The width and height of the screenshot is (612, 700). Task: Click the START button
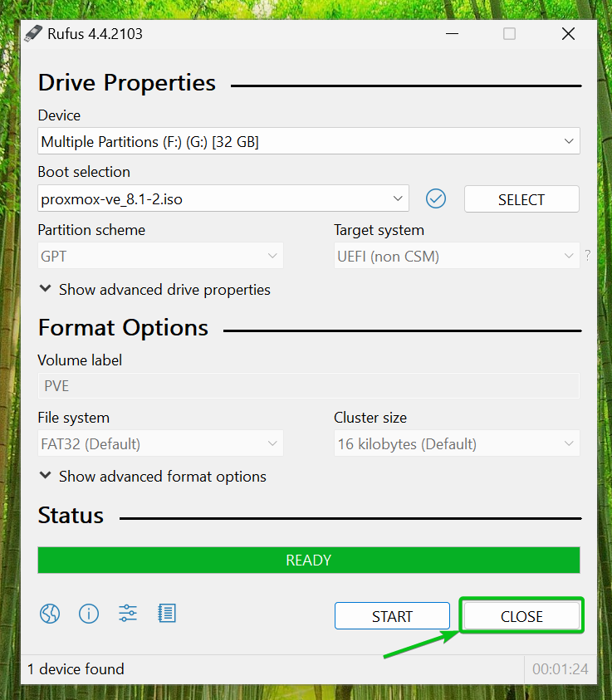coord(393,616)
